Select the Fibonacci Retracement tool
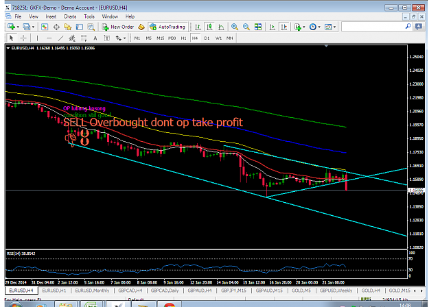The image size is (429, 307). (84, 38)
